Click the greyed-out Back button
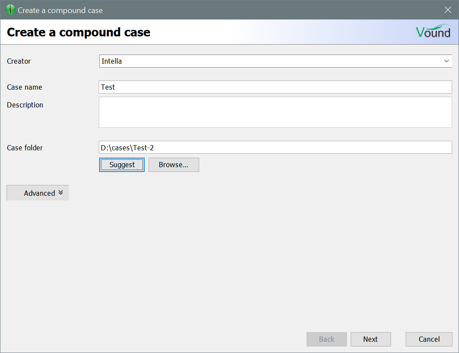Image resolution: width=459 pixels, height=353 pixels. pos(326,339)
